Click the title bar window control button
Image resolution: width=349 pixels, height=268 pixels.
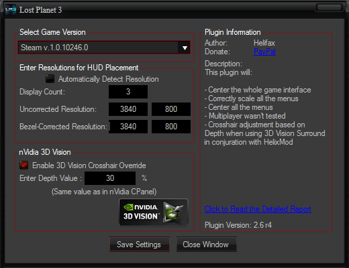[x=330, y=7]
